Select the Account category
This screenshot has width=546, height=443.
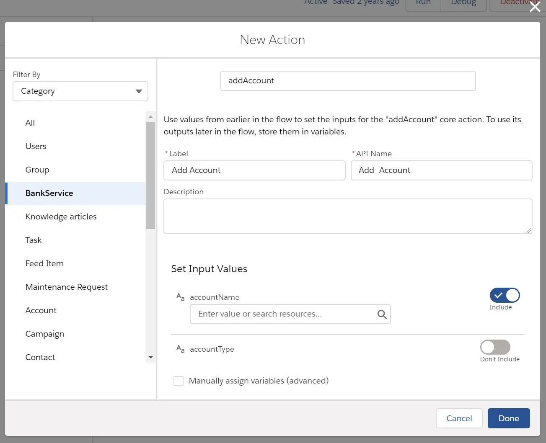[x=75, y=310]
